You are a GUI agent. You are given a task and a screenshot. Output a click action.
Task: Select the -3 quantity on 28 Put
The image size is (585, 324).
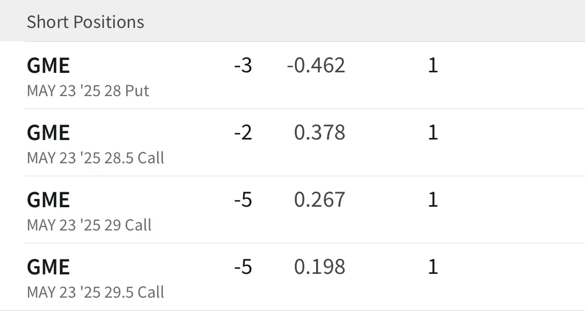click(x=243, y=65)
